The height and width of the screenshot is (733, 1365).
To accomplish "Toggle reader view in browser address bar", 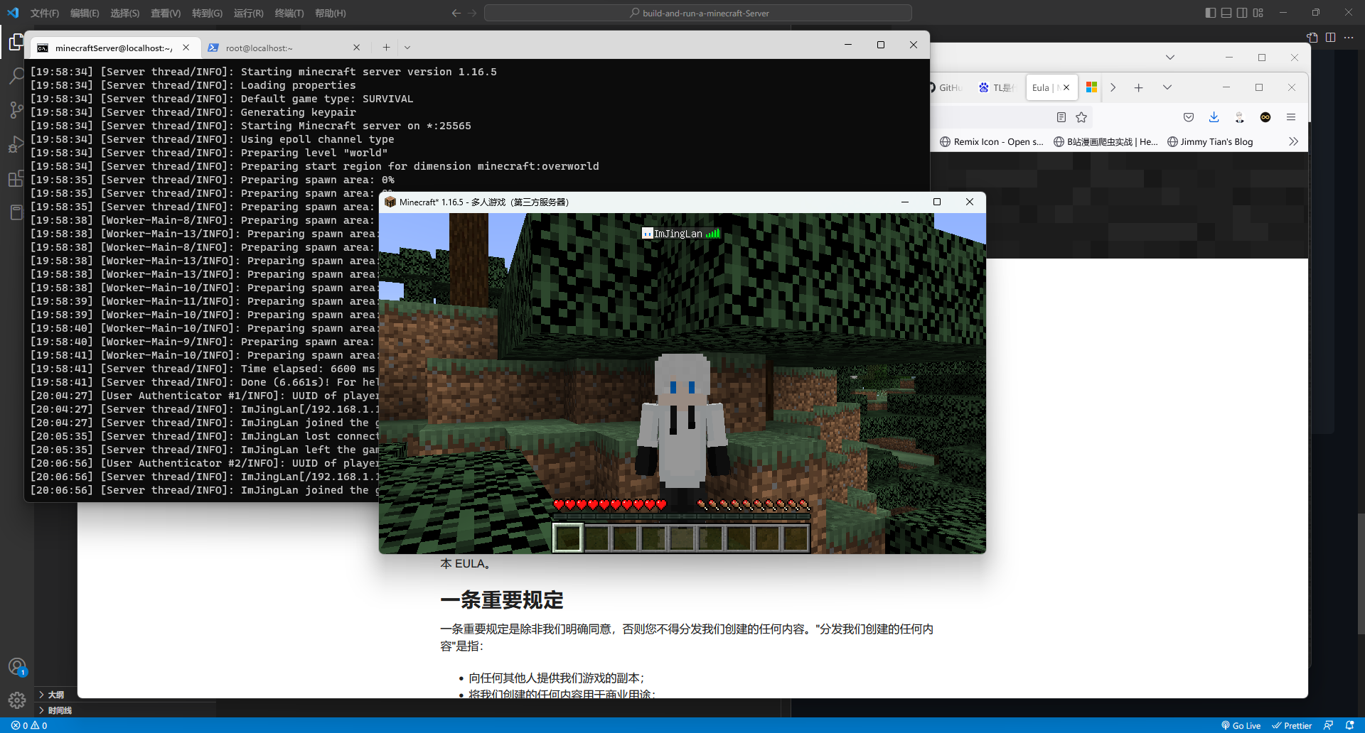I will pos(1061,117).
